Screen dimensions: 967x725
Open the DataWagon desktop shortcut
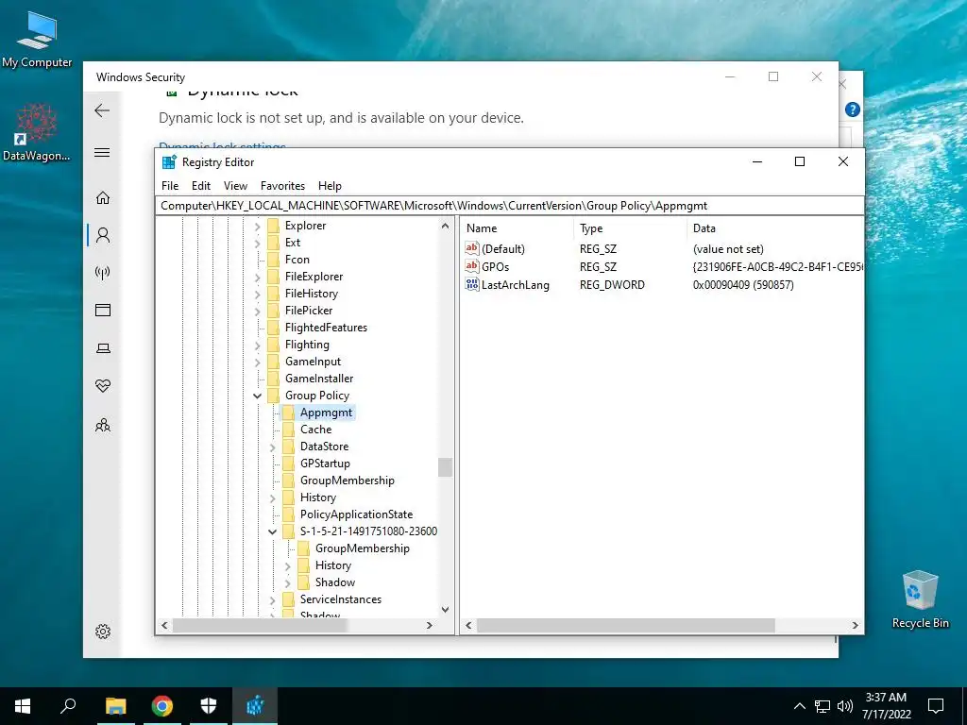tap(37, 132)
